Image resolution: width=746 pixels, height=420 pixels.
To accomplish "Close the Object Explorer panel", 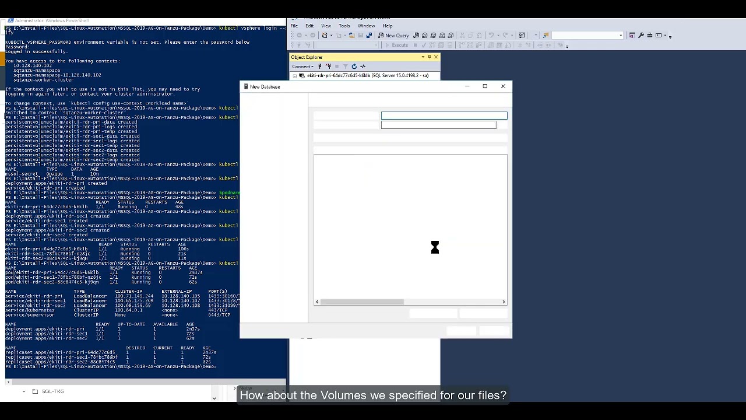I will [436, 57].
